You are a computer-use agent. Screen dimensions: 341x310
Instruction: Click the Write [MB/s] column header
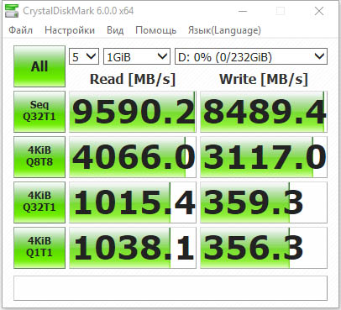click(264, 79)
